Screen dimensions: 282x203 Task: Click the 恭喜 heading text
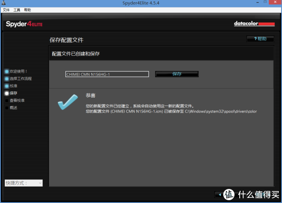(x=90, y=95)
